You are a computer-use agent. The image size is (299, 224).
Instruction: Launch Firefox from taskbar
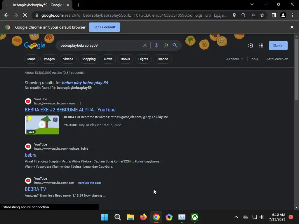tap(143, 217)
